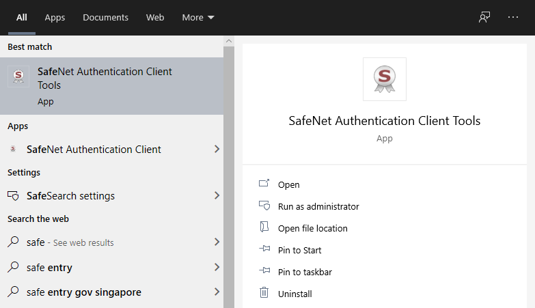Click Open file location

(312, 228)
